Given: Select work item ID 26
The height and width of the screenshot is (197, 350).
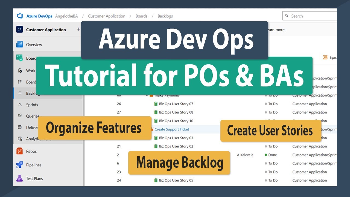Looking at the screenshot, I should 119,104.
